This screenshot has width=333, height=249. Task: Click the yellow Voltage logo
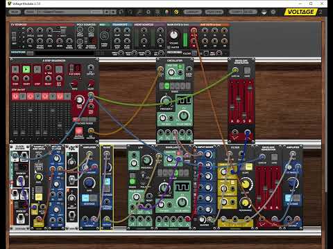pos(300,12)
